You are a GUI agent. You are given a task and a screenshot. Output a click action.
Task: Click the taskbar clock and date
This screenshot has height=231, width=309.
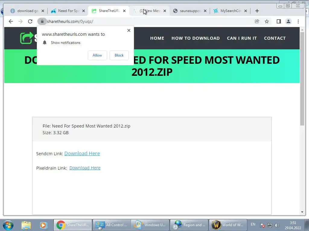[293, 225]
